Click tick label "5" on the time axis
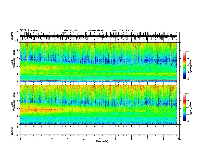 click(x=100, y=139)
